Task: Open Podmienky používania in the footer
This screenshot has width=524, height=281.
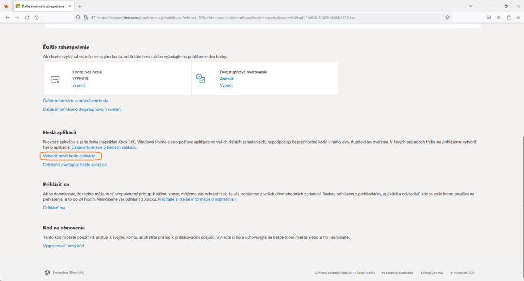Action: tap(398, 273)
